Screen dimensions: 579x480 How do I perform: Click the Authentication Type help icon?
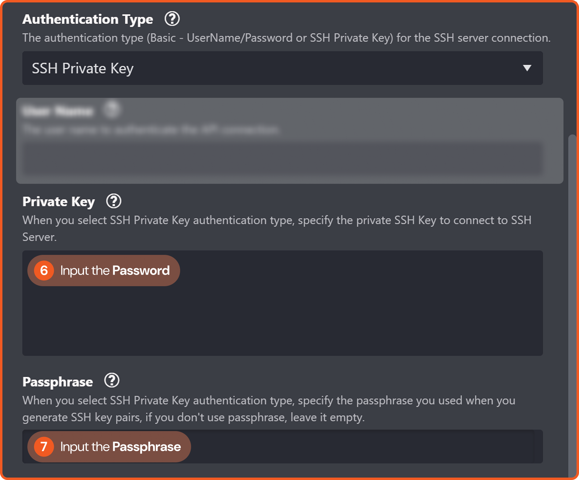[172, 19]
